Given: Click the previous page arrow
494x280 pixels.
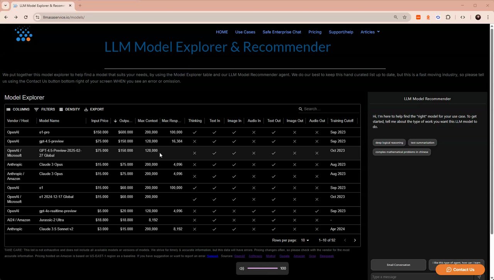Looking at the screenshot, I should (x=345, y=240).
